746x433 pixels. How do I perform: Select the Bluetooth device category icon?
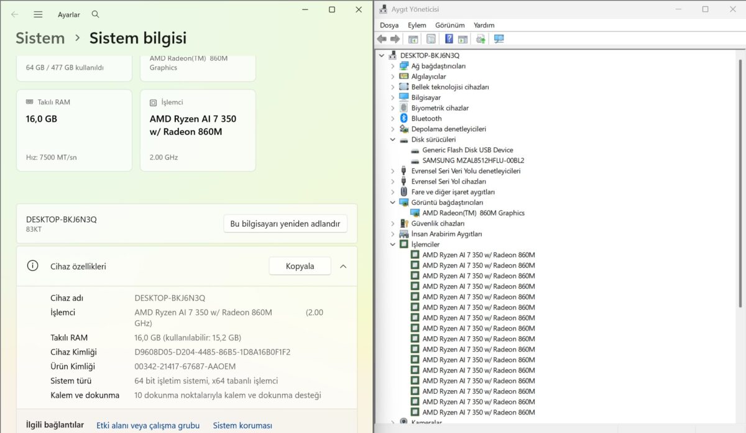404,119
